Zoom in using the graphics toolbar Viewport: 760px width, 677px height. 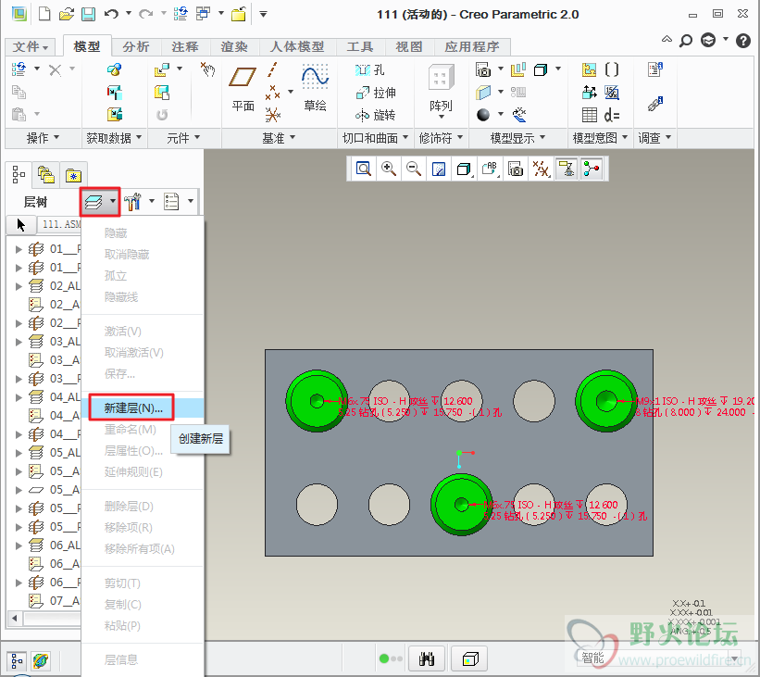click(x=389, y=169)
